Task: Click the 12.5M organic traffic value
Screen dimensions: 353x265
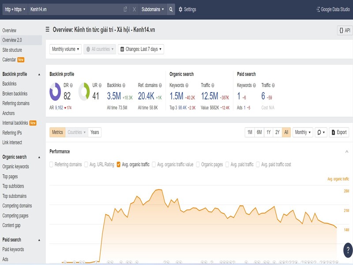Action: (210, 96)
